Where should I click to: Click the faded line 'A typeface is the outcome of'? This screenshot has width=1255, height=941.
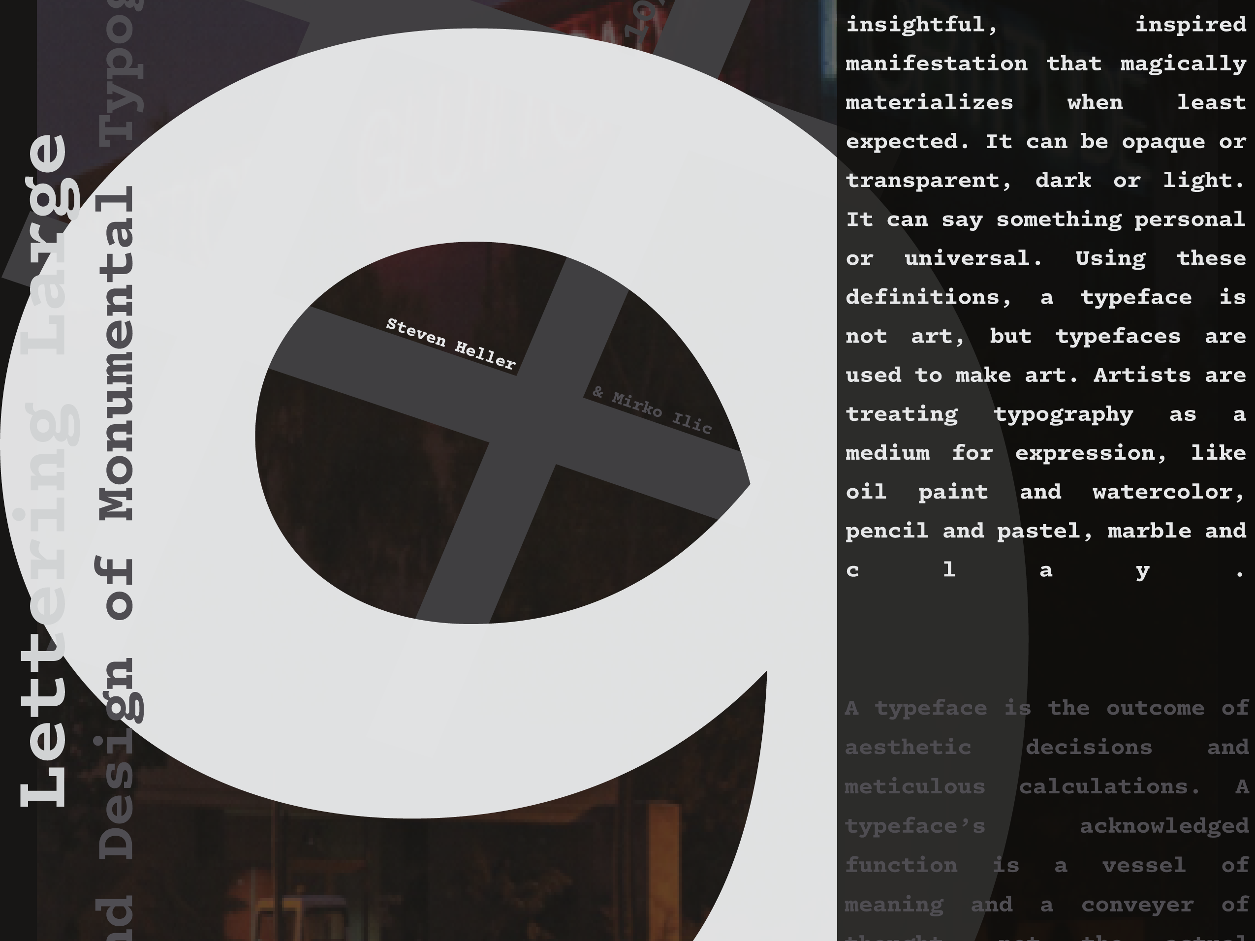[1046, 708]
